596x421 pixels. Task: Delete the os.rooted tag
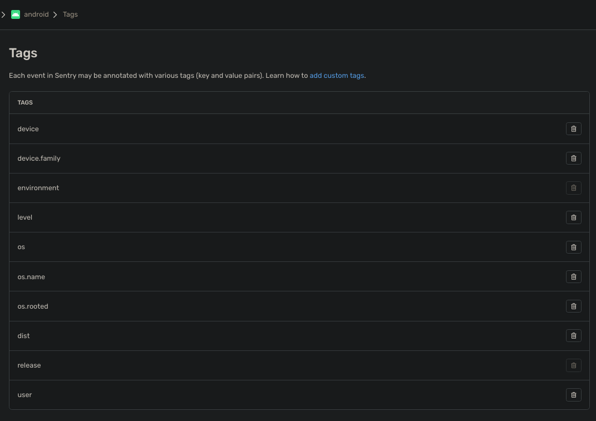573,306
